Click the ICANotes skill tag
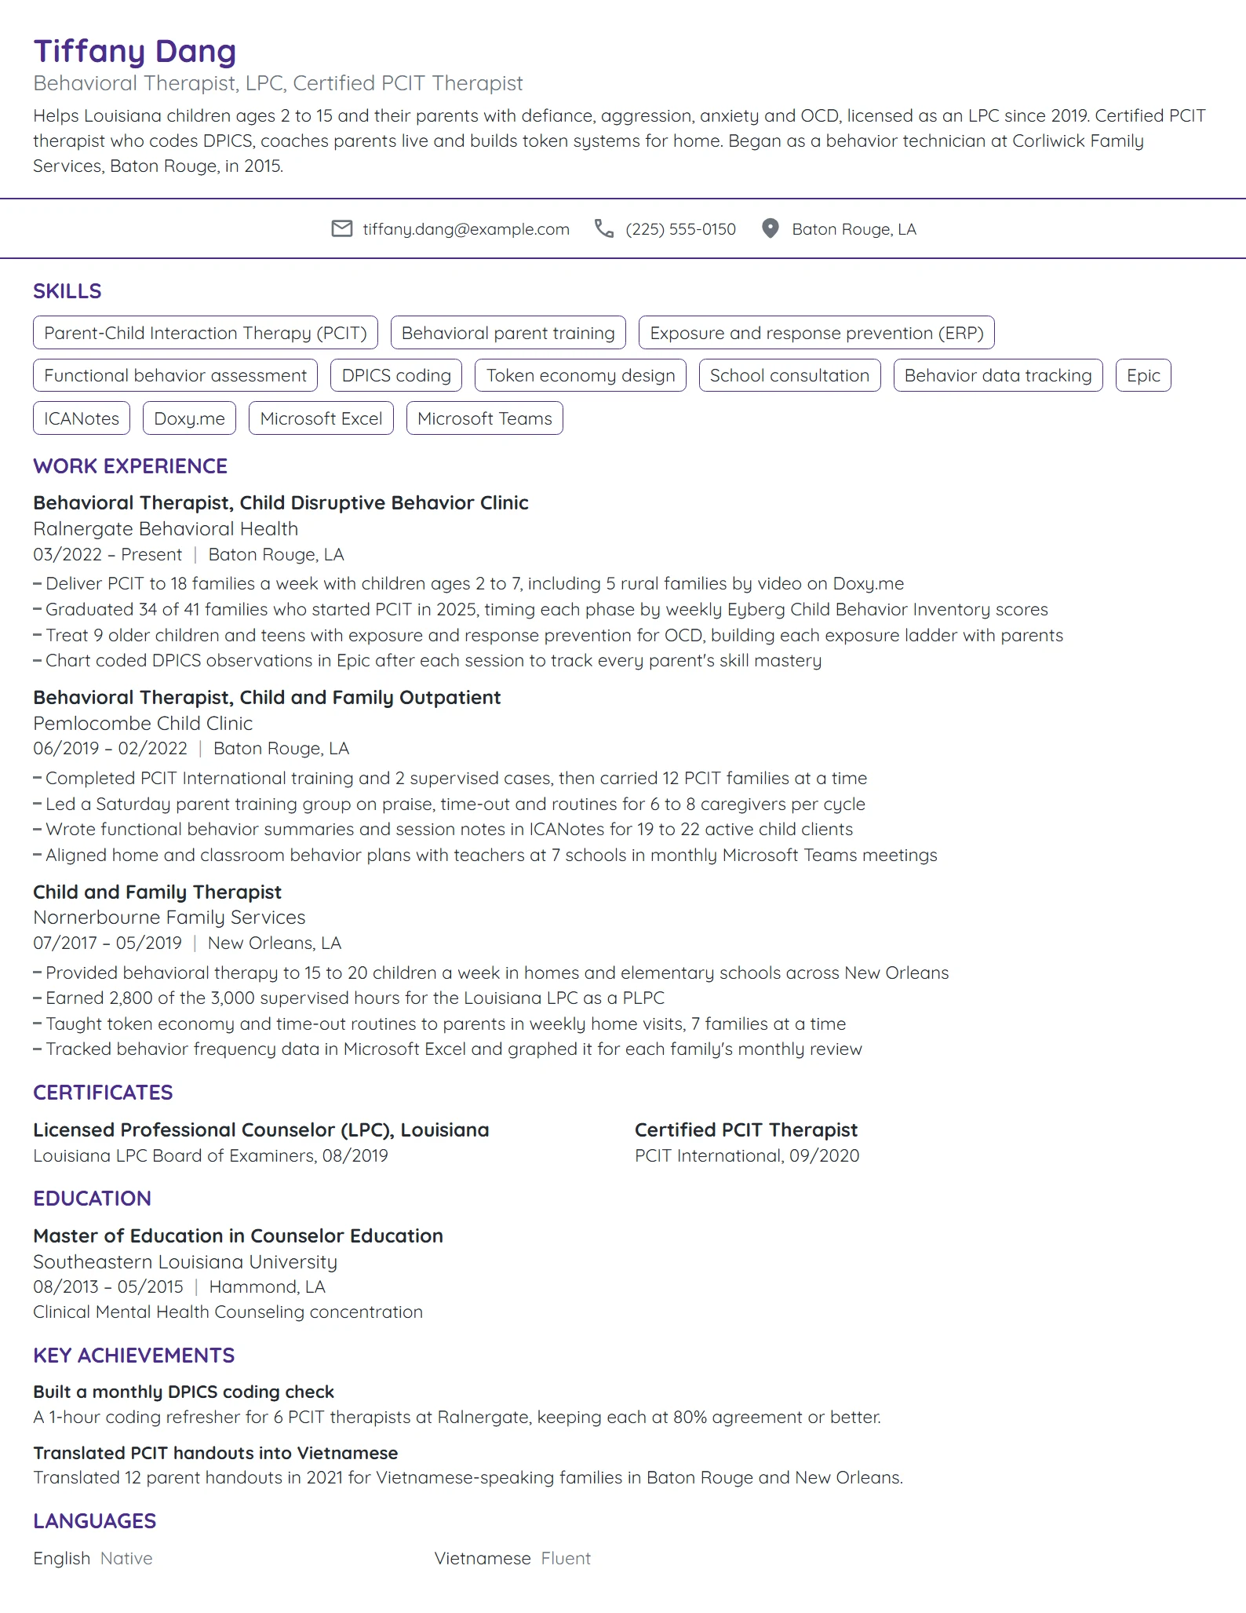Viewport: 1246px width, 1613px height. 82,418
